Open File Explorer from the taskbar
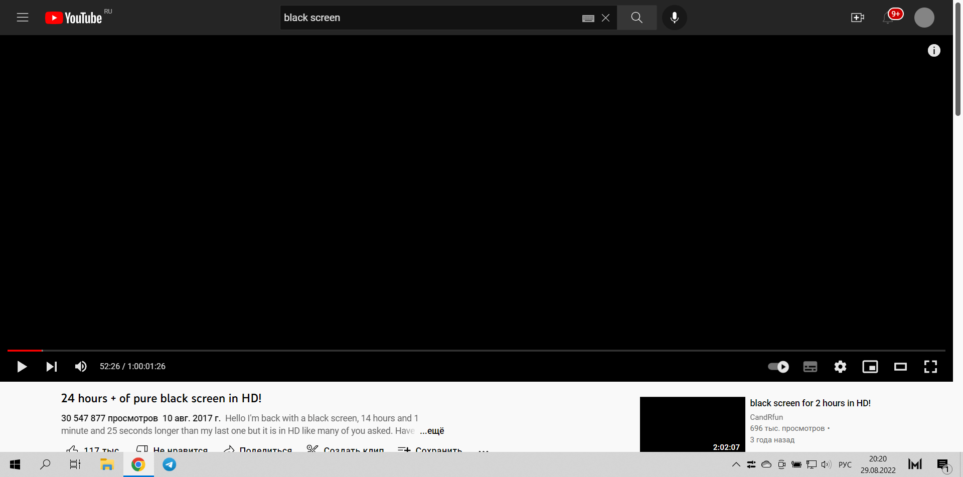This screenshot has height=477, width=963. tap(107, 464)
